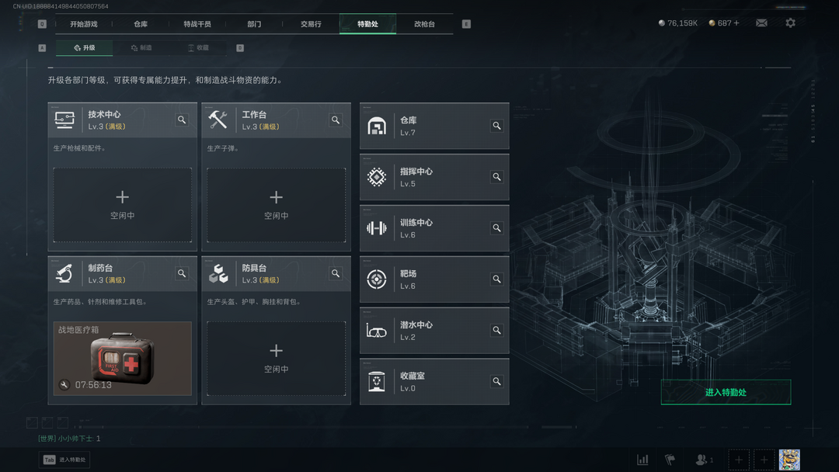Click magnifier icon on 技术中心 card

click(x=182, y=120)
